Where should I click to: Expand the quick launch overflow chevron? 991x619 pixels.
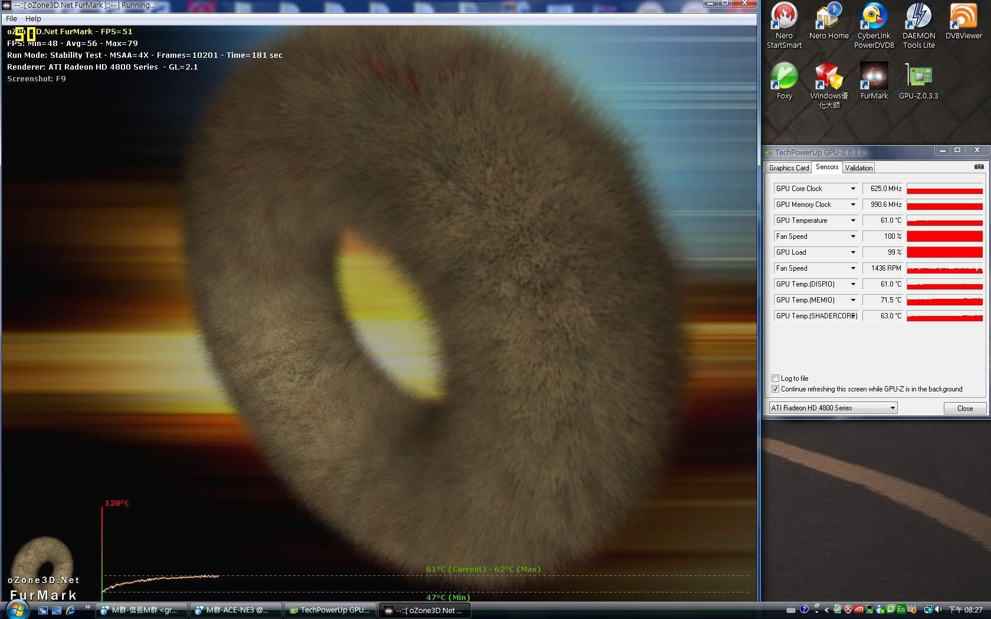[88, 607]
